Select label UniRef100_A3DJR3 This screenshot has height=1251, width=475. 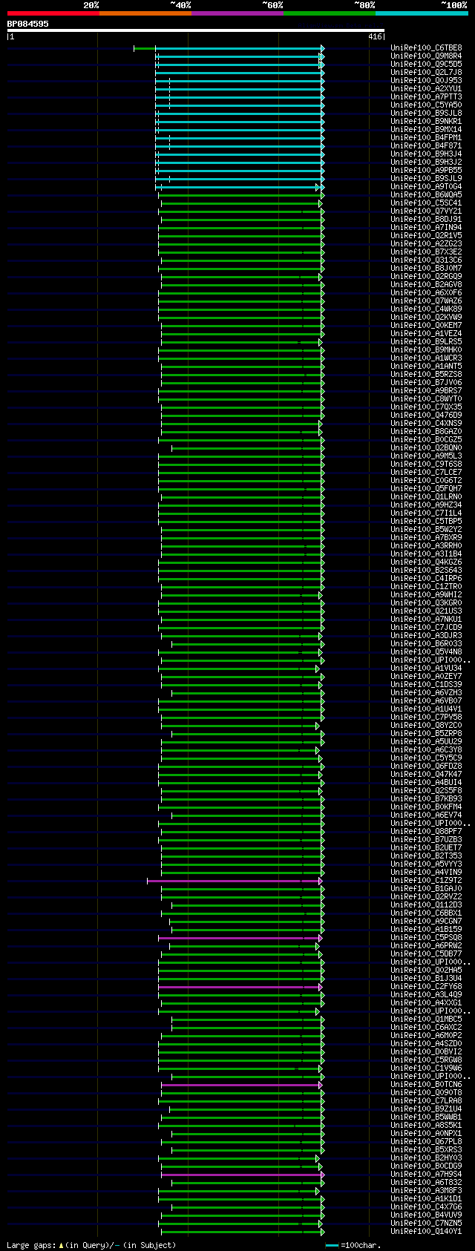(x=426, y=636)
